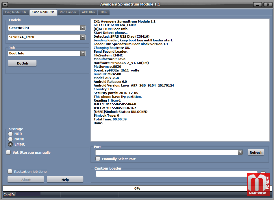Image resolution: width=274 pixels, height=200 pixels.
Task: Click the 'Security patch: 2016-12-05' log line
Action: [116, 93]
